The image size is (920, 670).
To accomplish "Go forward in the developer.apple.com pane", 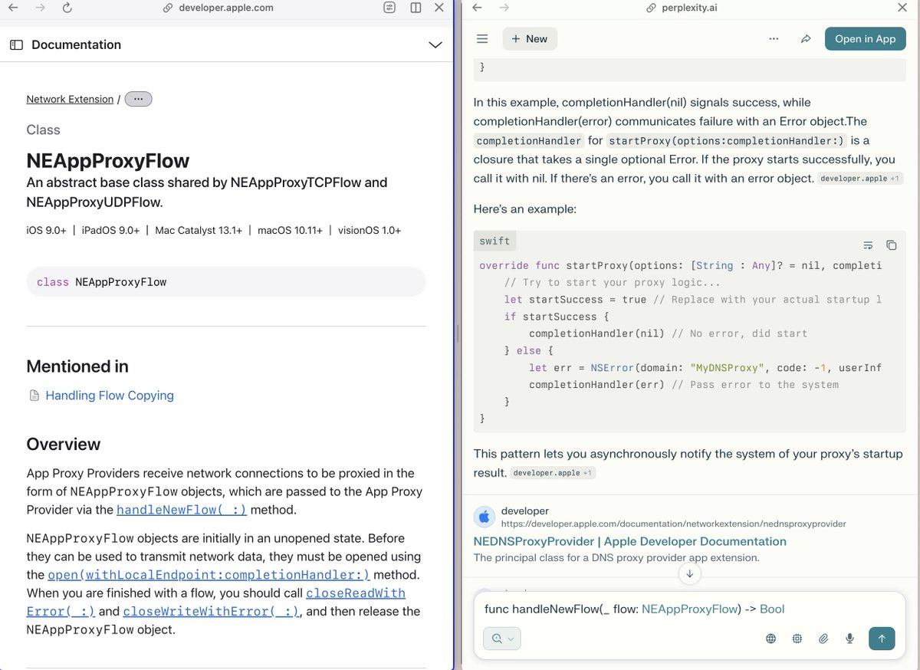I will tap(40, 8).
